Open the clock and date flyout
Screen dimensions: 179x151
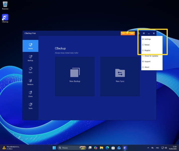click(173, 148)
